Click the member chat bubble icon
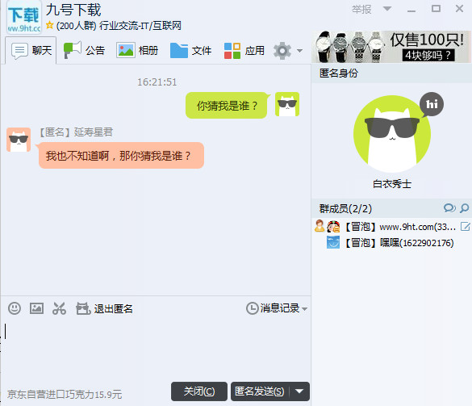472x406 pixels. tap(449, 208)
